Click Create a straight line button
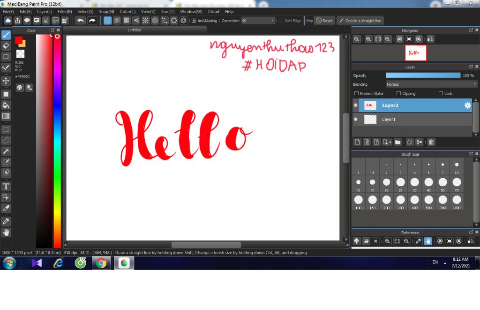 click(x=360, y=21)
